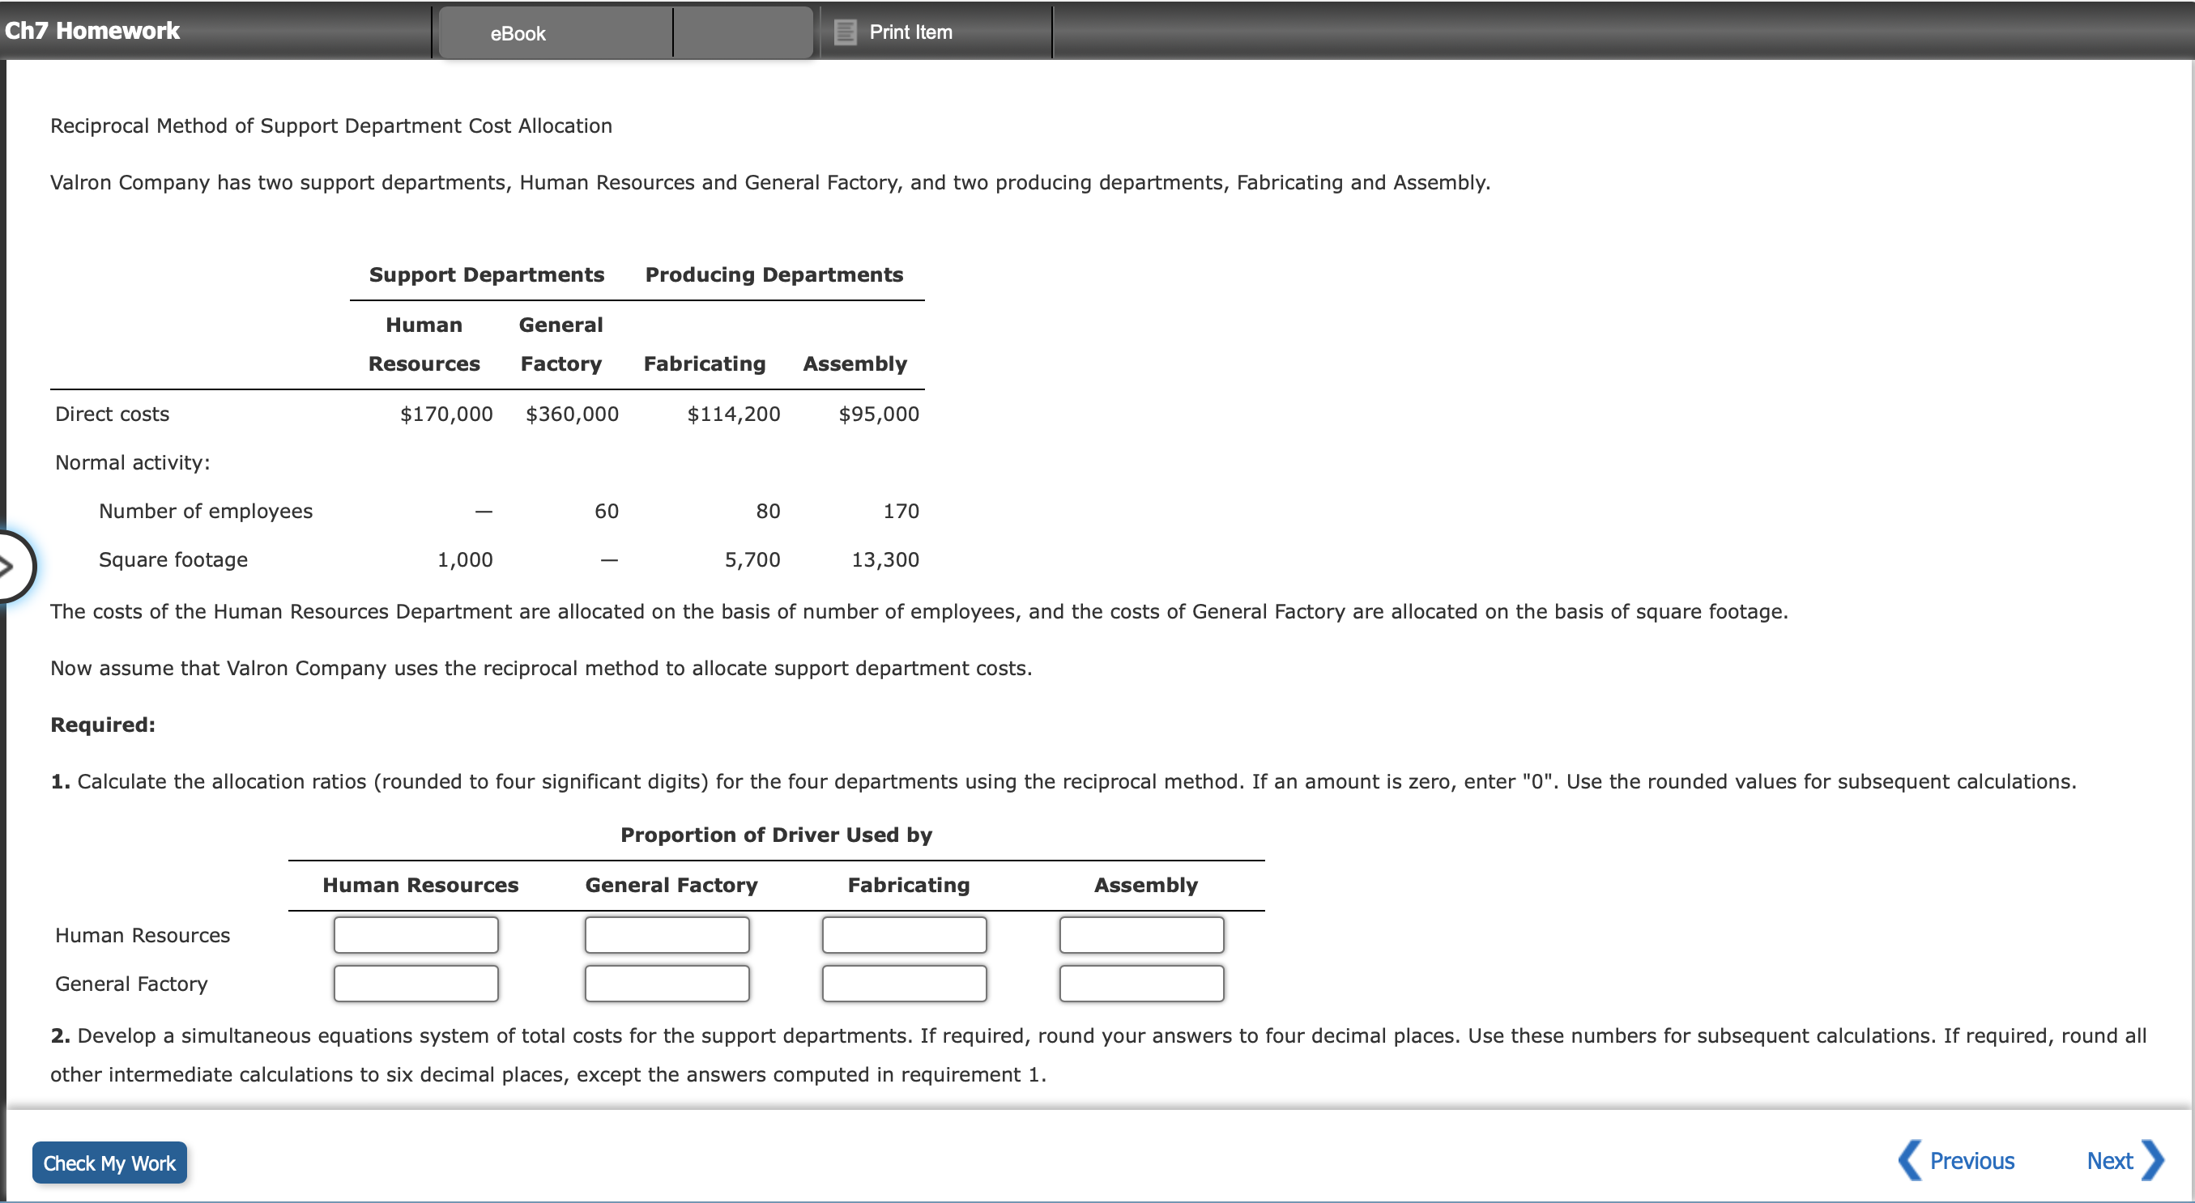Image resolution: width=2195 pixels, height=1203 pixels.
Task: Focus General Factory row Assembly field
Action: pyautogui.click(x=1142, y=984)
